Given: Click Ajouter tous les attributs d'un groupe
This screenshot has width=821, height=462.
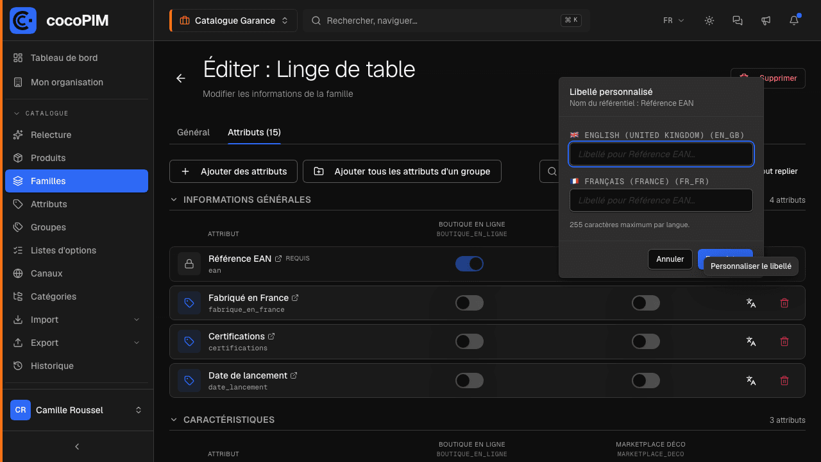Looking at the screenshot, I should coord(402,171).
